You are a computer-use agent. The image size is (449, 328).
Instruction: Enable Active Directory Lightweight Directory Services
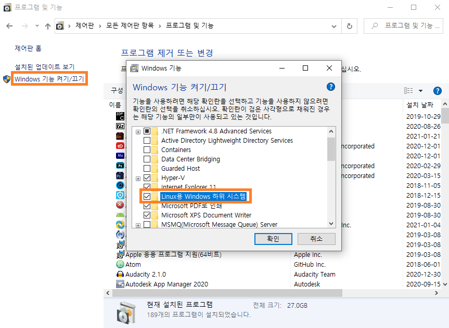(147, 141)
